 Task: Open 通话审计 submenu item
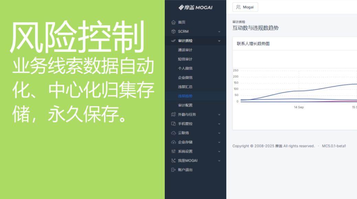coord(185,50)
